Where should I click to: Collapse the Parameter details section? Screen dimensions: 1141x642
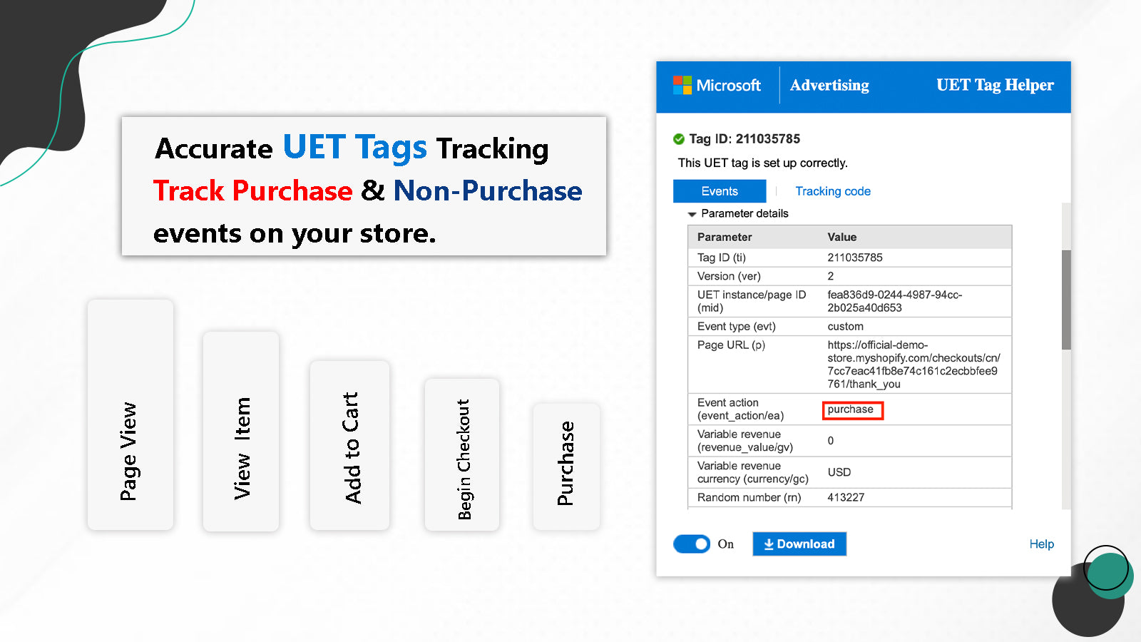point(692,214)
